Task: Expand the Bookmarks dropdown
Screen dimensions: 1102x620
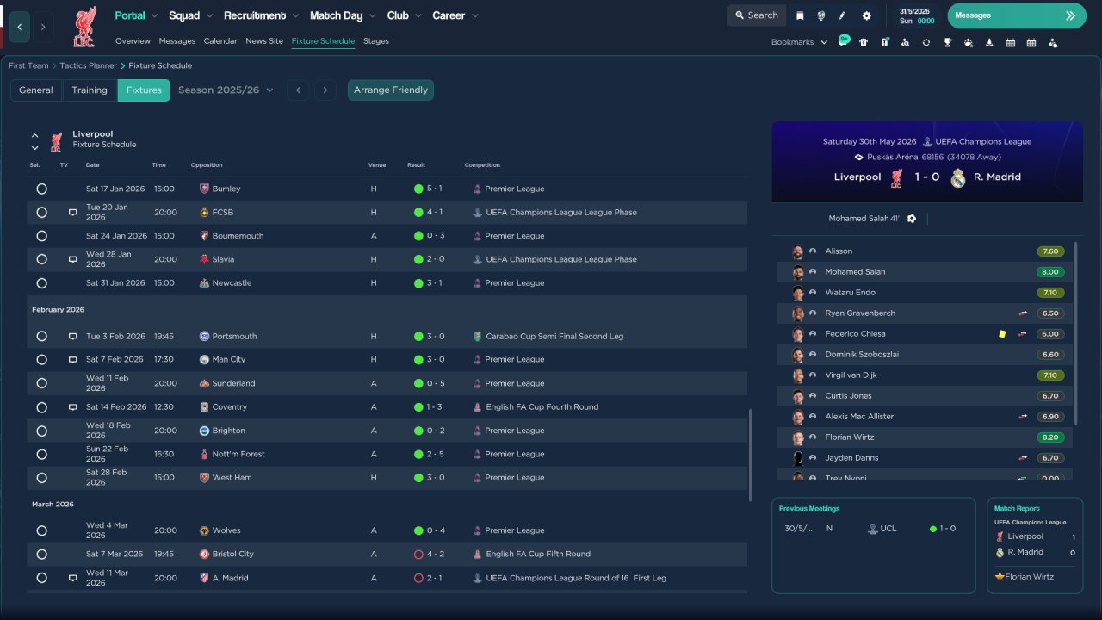Action: tap(799, 42)
